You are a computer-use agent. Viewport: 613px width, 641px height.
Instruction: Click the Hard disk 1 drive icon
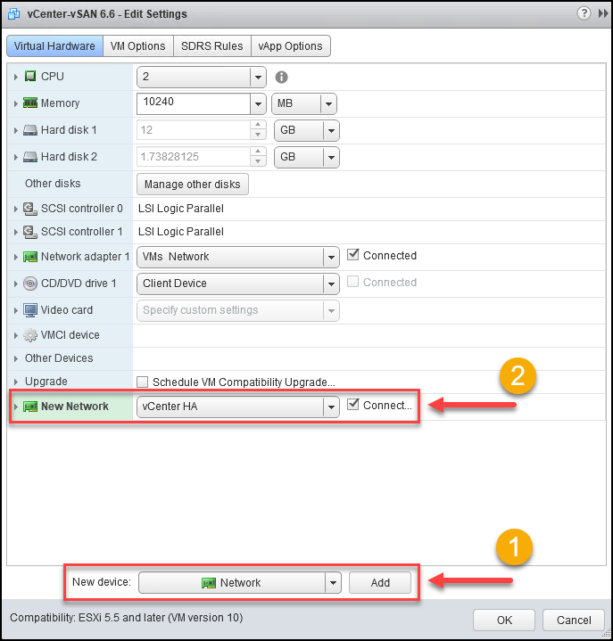[x=30, y=130]
